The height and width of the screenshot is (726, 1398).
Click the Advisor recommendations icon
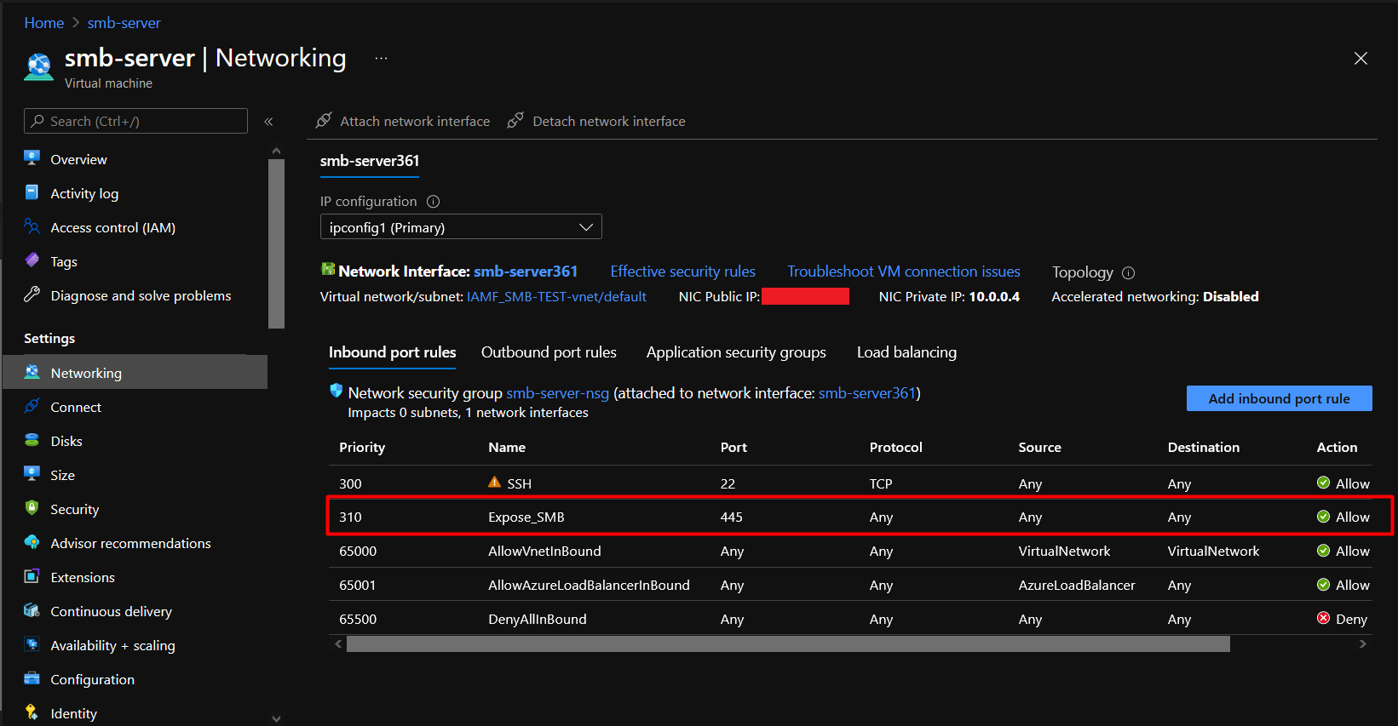pos(32,542)
